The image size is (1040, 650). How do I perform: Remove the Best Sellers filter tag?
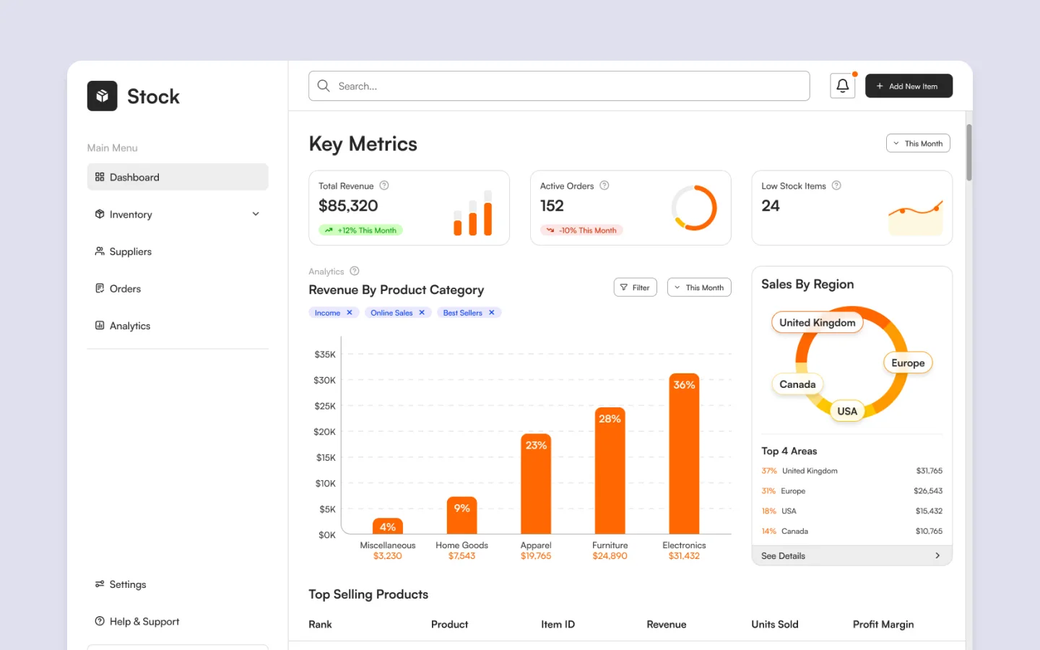pos(492,313)
